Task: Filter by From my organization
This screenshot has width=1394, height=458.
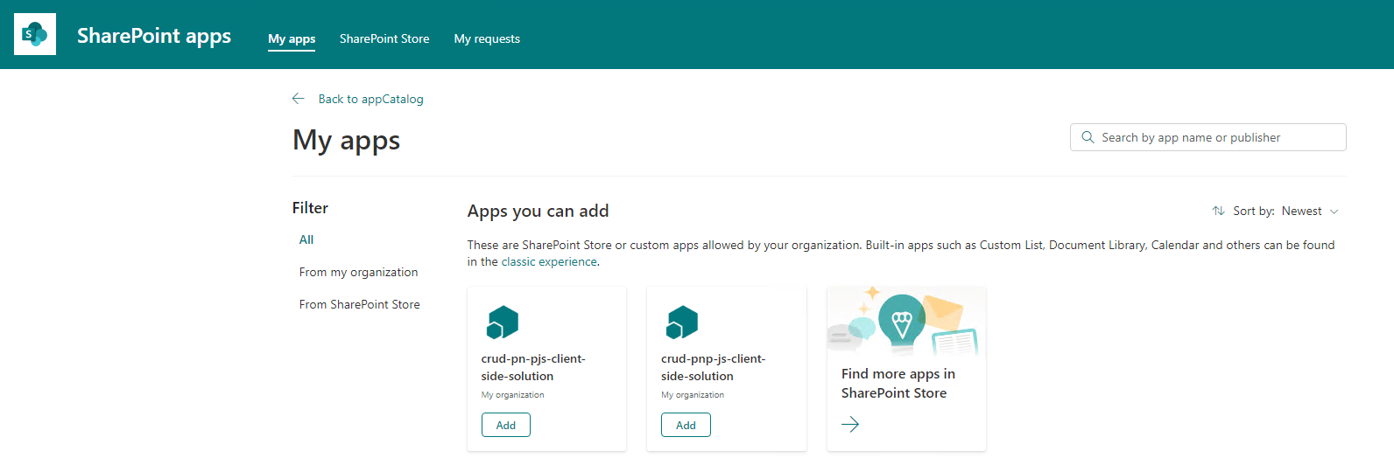Action: (x=359, y=272)
